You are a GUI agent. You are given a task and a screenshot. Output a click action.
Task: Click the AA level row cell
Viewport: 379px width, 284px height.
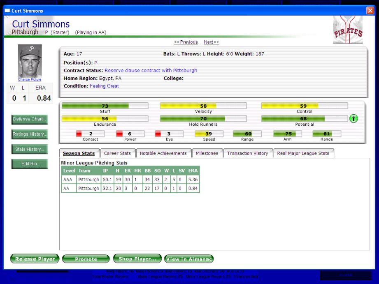click(69, 188)
